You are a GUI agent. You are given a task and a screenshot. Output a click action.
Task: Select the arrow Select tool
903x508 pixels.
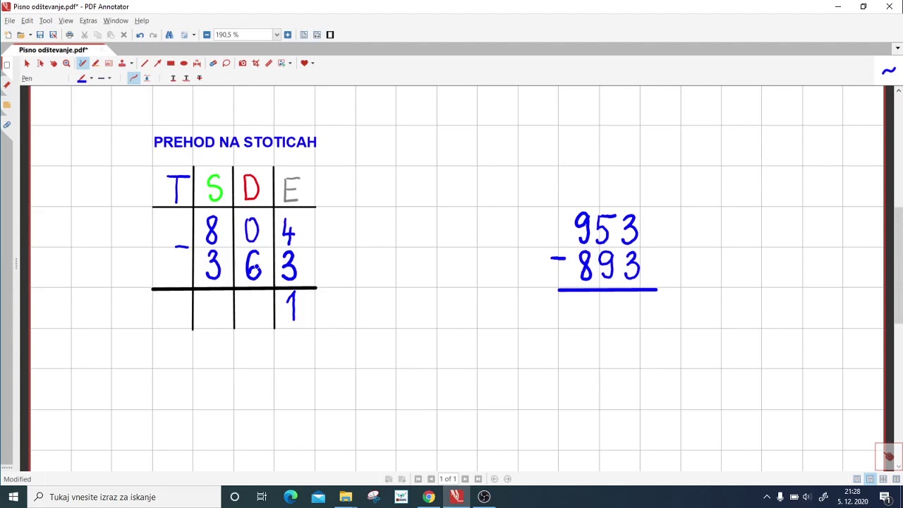(27, 64)
